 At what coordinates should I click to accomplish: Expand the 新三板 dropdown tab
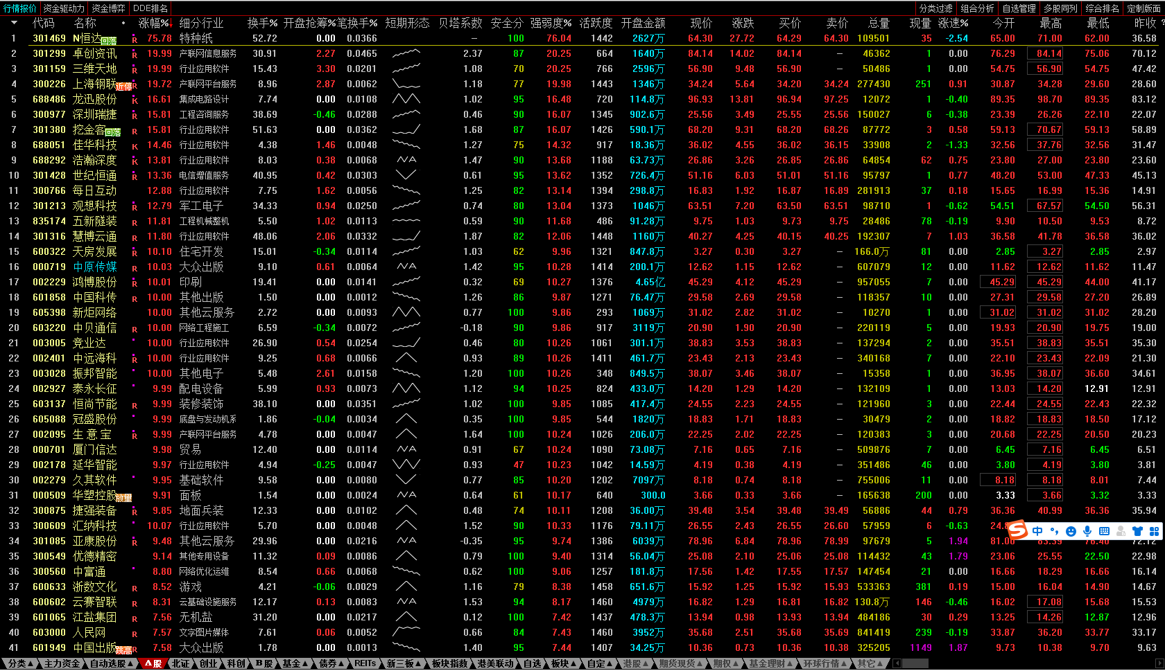click(x=404, y=663)
